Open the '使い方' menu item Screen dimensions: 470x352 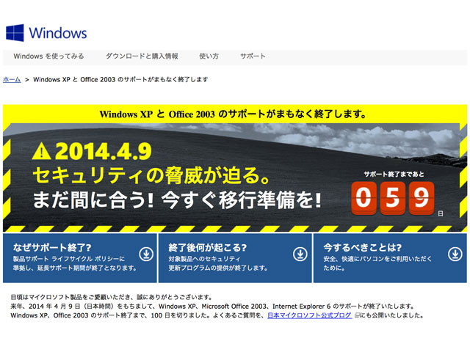coord(209,56)
